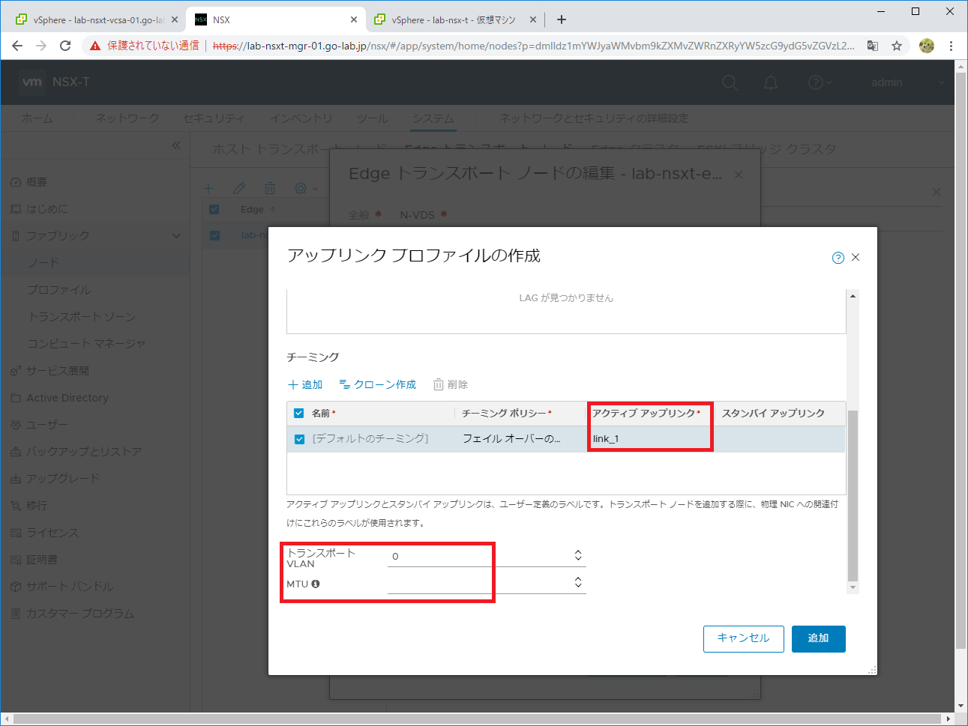Click the dialog vertical scrollbar thumb
The image size is (968, 726).
click(x=853, y=494)
